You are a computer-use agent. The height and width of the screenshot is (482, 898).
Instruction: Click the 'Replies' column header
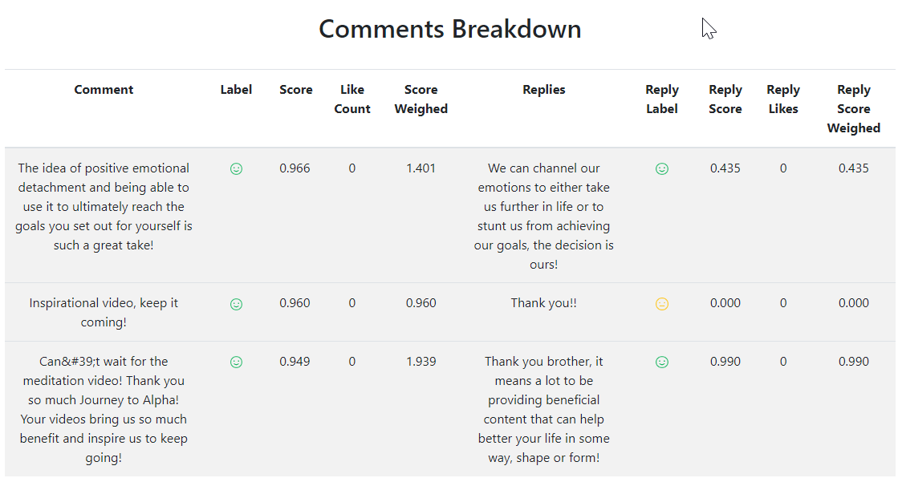click(543, 89)
